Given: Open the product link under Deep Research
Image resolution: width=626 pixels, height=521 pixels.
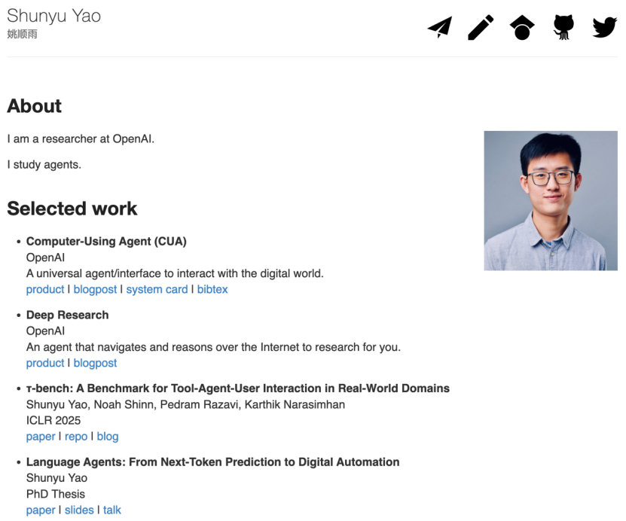Looking at the screenshot, I should (45, 363).
